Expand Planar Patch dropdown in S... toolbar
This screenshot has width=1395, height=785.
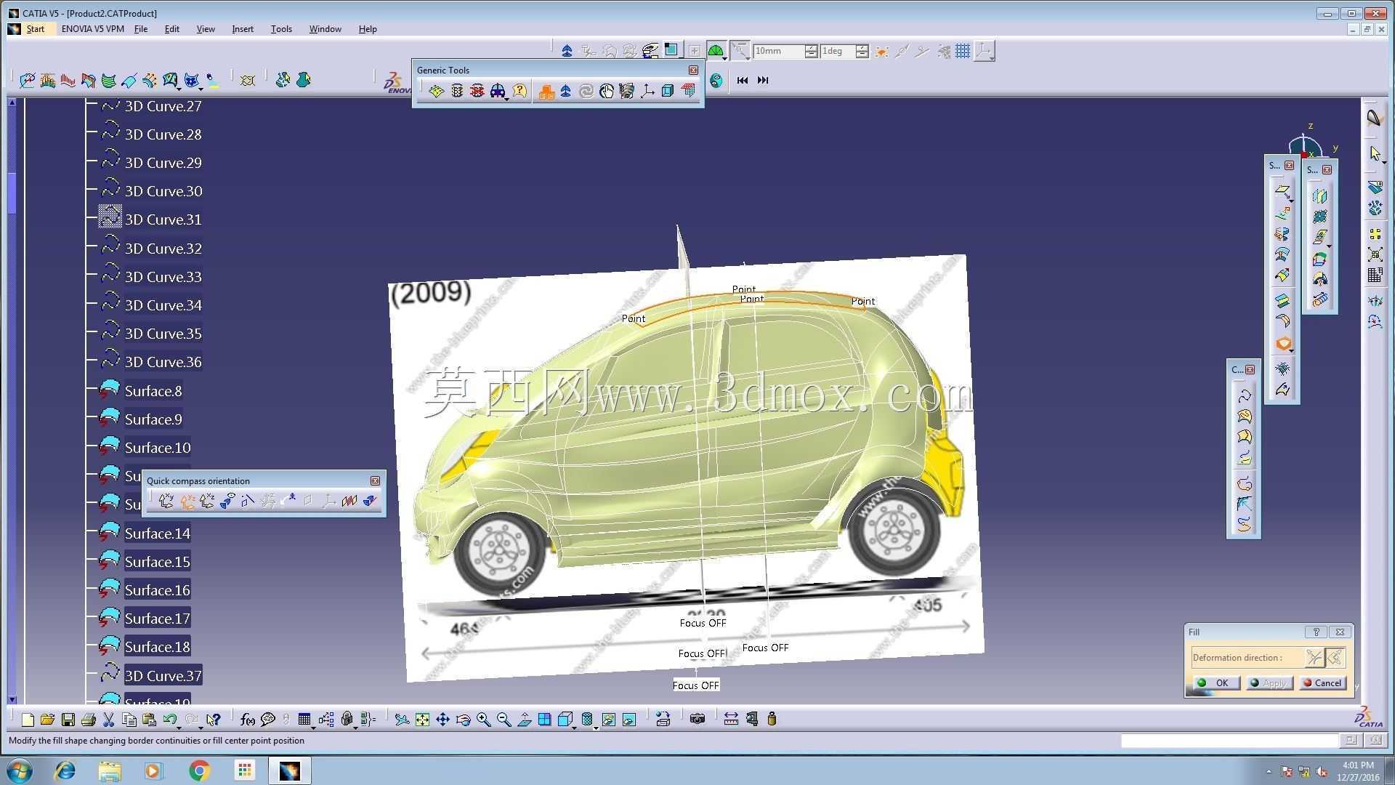(x=1292, y=200)
